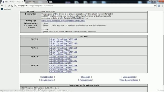Download 7.0 Non Thread Safe (NTS) x64
This screenshot has height=92, width=164.
point(63,57)
